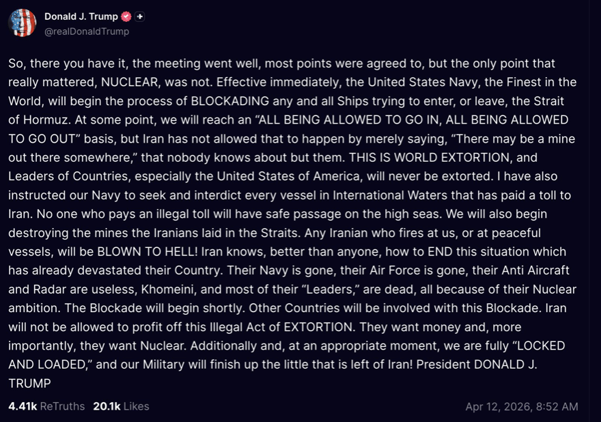View the 4.41k ReTruths list
This screenshot has width=601, height=422.
click(46, 406)
